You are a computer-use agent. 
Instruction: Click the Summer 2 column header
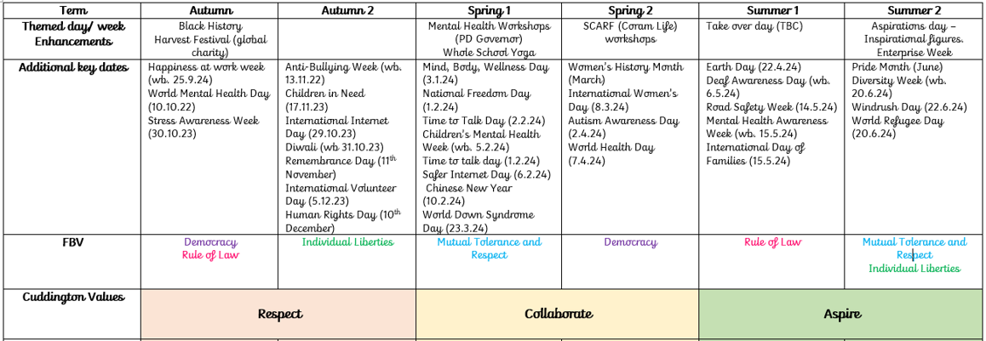pos(914,10)
